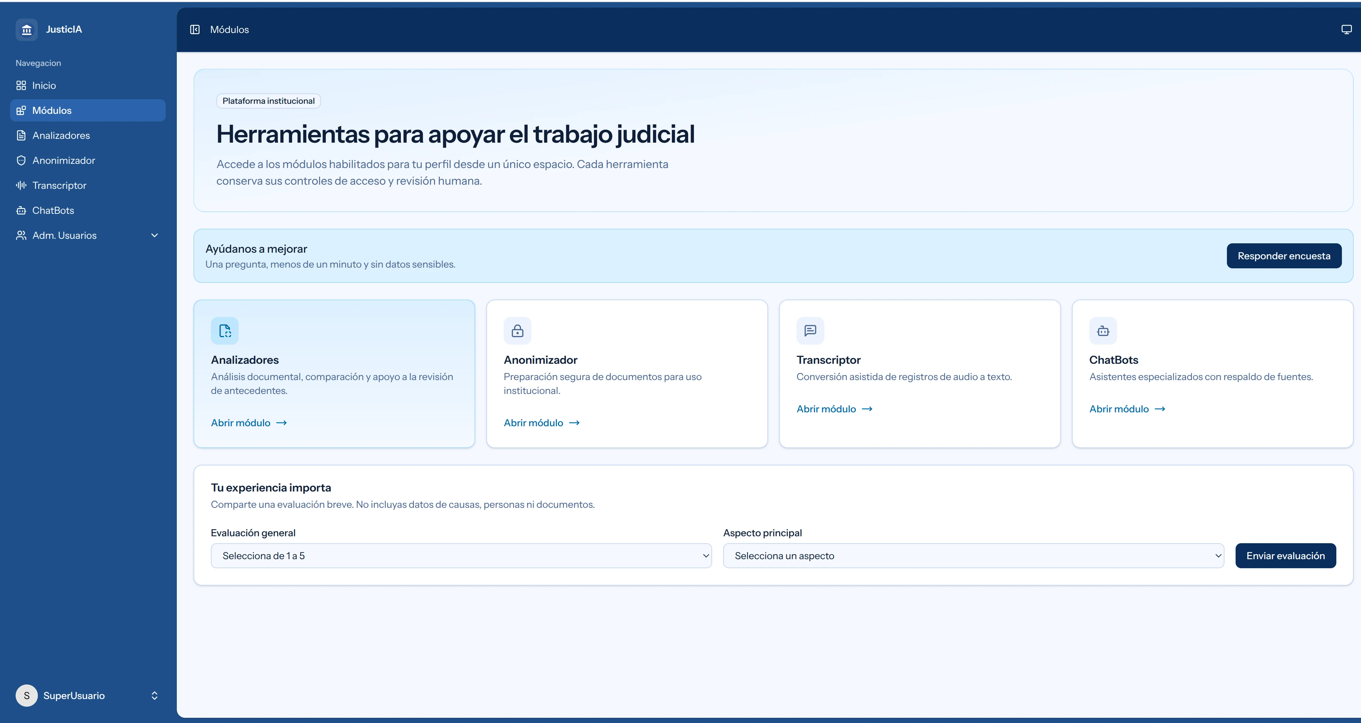
Task: Click the Herramientas para apoyar el trabajo judicial headline
Action: click(x=455, y=134)
